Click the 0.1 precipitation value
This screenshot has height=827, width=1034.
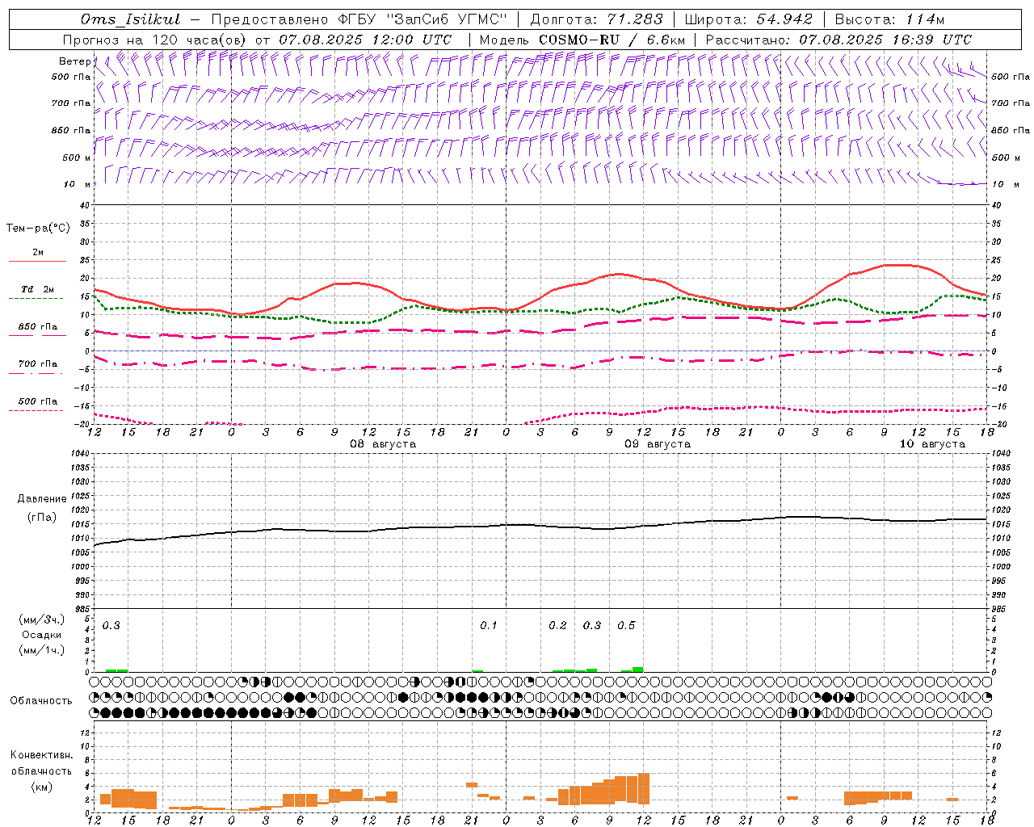point(489,626)
